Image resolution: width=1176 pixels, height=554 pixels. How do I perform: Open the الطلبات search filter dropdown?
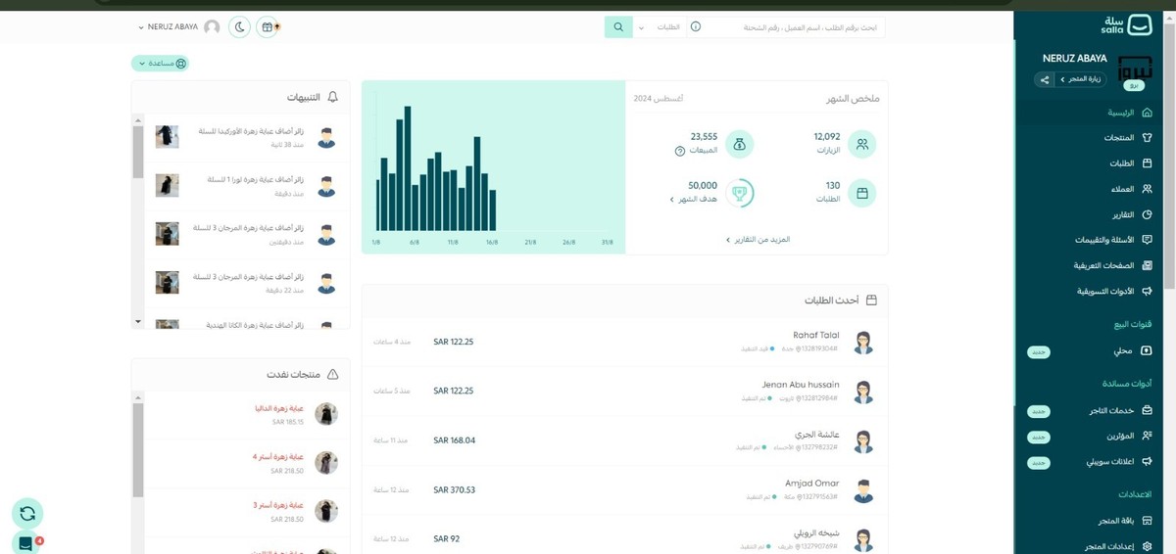tap(659, 26)
